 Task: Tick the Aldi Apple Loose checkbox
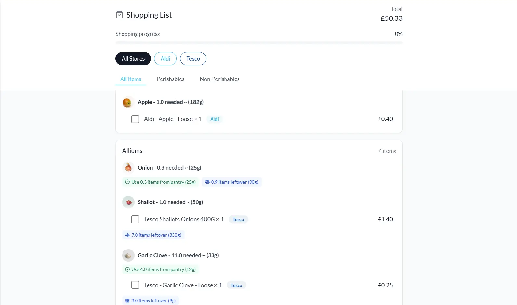point(135,119)
